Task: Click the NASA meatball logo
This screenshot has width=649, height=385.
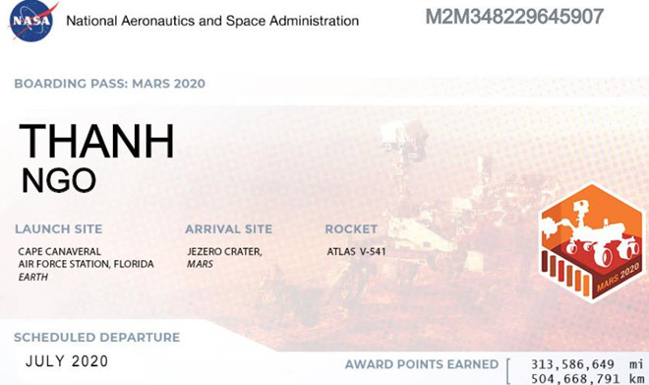Action: tap(33, 21)
